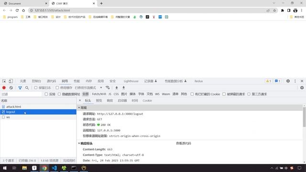Open the tab search chevron in title bar
This screenshot has width=306, height=172.
pos(274,3)
